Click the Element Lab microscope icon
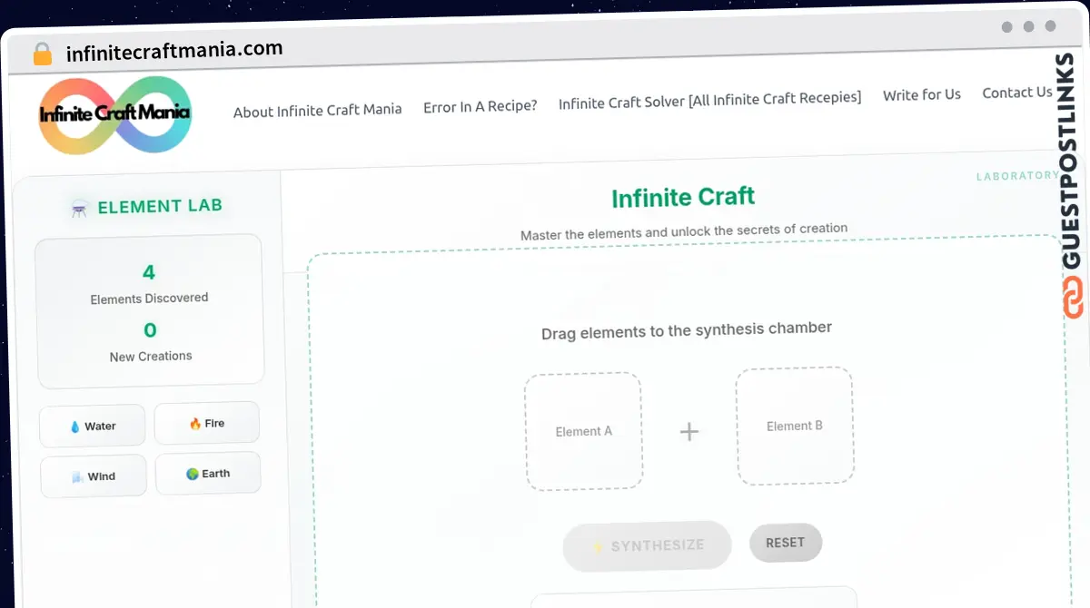 pos(79,209)
